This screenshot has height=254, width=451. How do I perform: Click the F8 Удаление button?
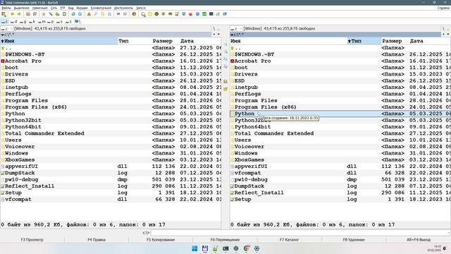click(x=354, y=240)
